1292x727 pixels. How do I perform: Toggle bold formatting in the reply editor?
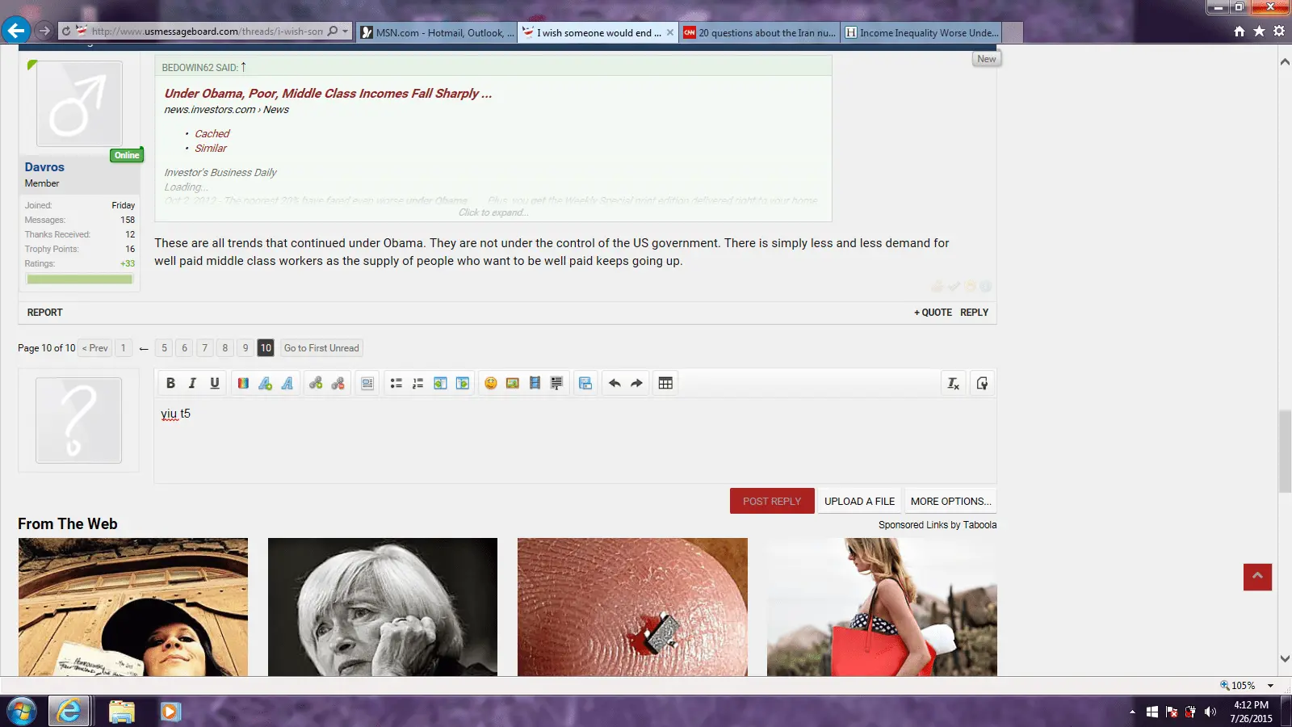point(170,383)
